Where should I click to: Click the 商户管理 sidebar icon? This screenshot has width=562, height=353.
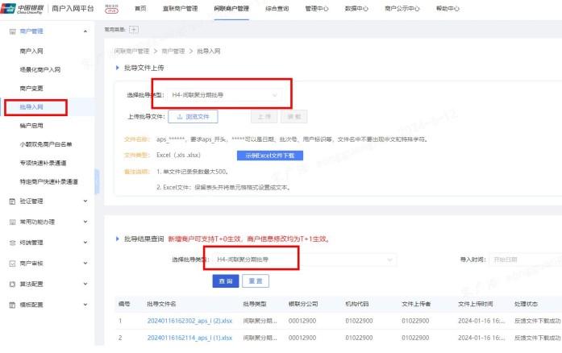11,31
